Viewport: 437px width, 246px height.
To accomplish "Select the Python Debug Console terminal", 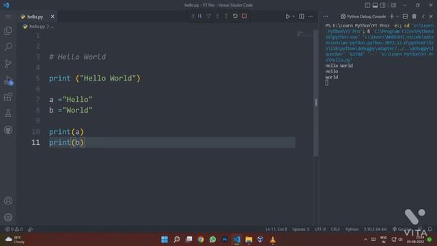I will coord(363,16).
